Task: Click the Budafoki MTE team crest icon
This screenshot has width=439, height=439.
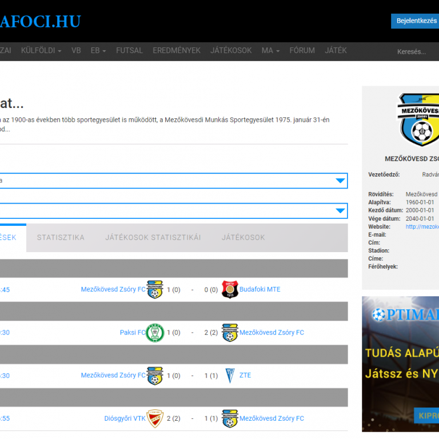Action: click(x=230, y=289)
